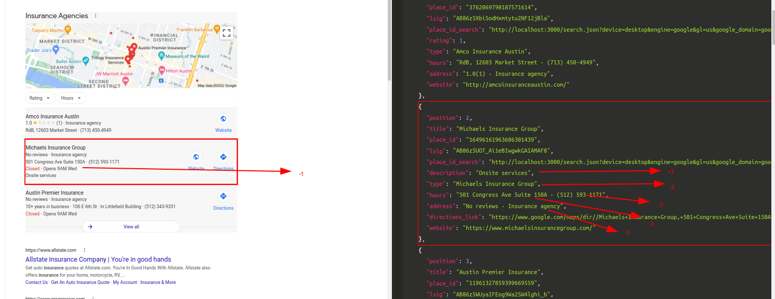
Task: Click Michaels Insurance Group Directions icon
Action: [223, 157]
